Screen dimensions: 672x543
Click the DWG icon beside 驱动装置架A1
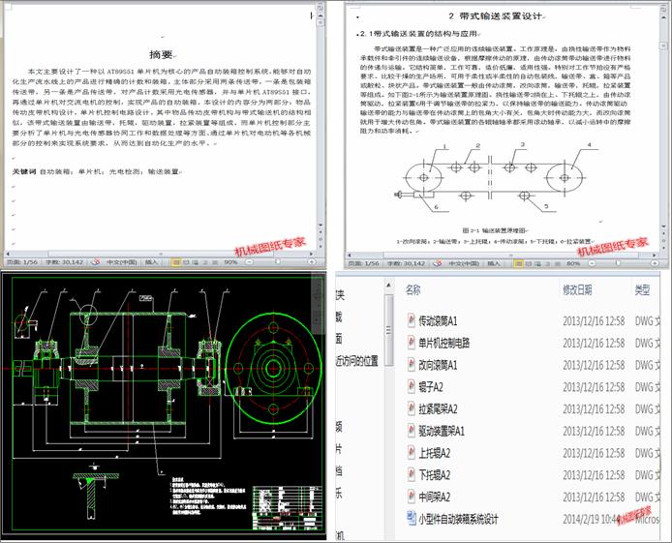tap(411, 431)
